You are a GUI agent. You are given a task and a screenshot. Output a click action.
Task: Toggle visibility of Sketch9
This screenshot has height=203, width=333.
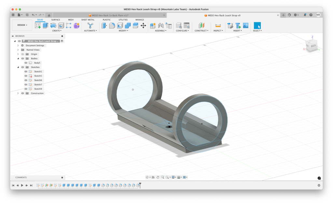[x=26, y=89]
